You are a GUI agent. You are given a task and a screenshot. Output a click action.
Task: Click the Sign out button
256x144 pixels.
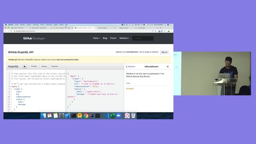point(164,52)
